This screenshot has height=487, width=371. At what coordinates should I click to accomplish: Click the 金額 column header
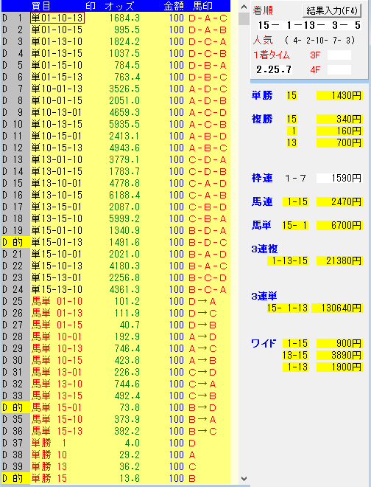[174, 6]
